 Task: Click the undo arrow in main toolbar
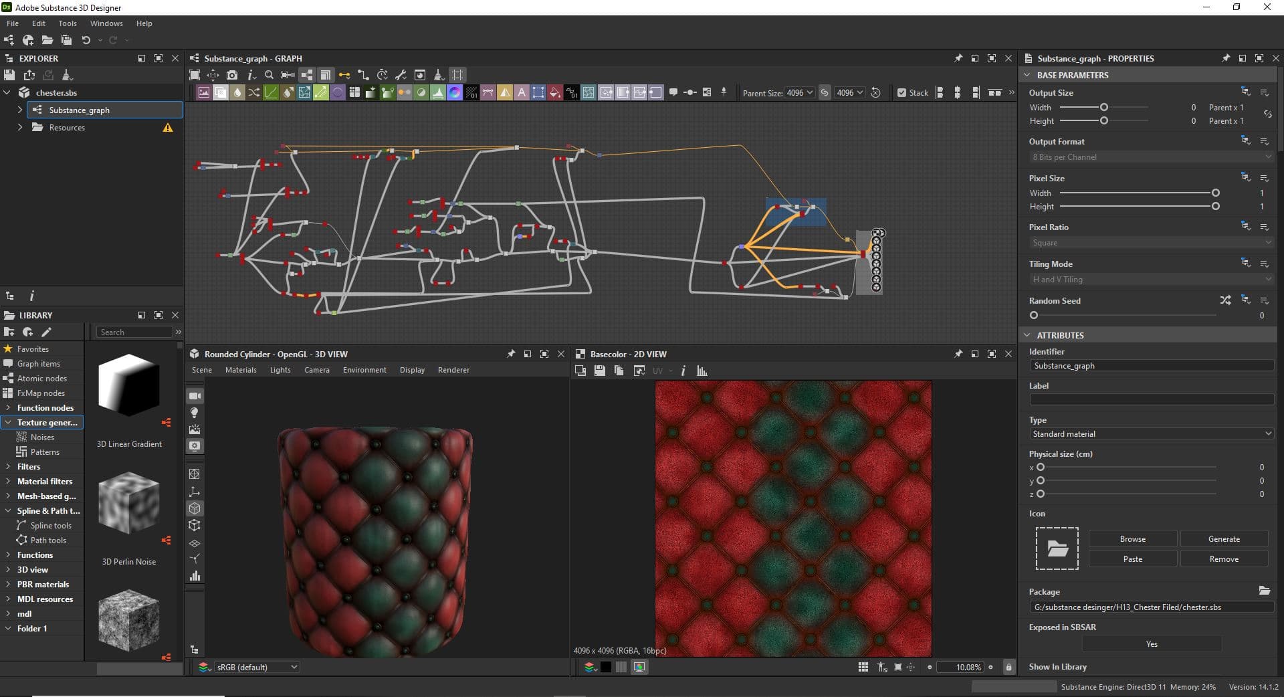(x=86, y=40)
